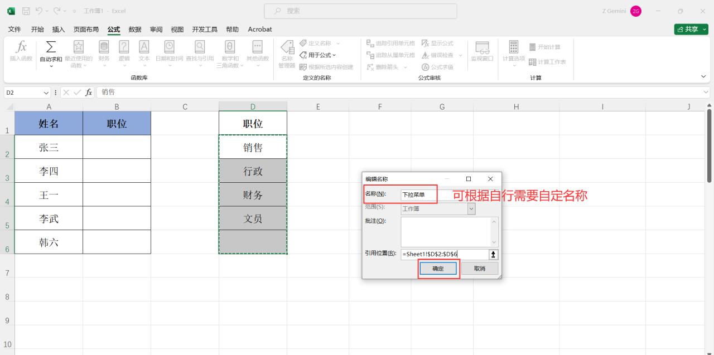Select the cell containing 张三
This screenshot has height=355, width=714.
pos(49,147)
